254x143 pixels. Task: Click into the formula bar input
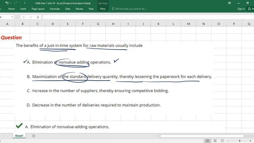[148, 17]
